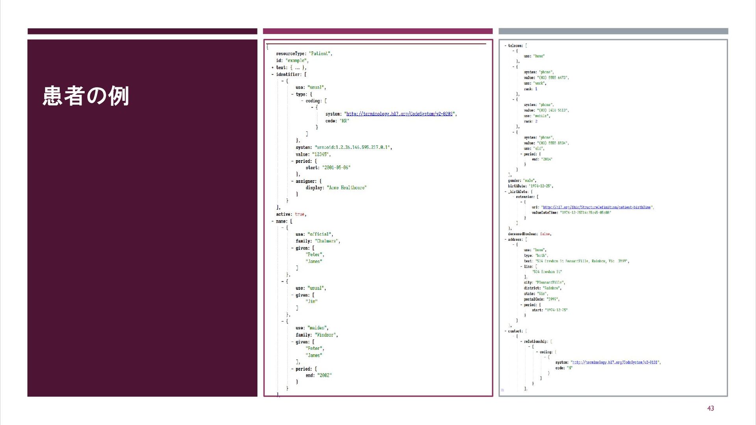Collapse the period node with end 2002
756x425 pixels.
pos(292,369)
